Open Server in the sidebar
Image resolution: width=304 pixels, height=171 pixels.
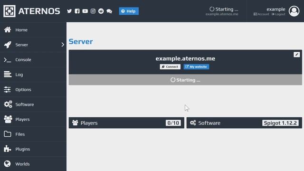(x=33, y=45)
